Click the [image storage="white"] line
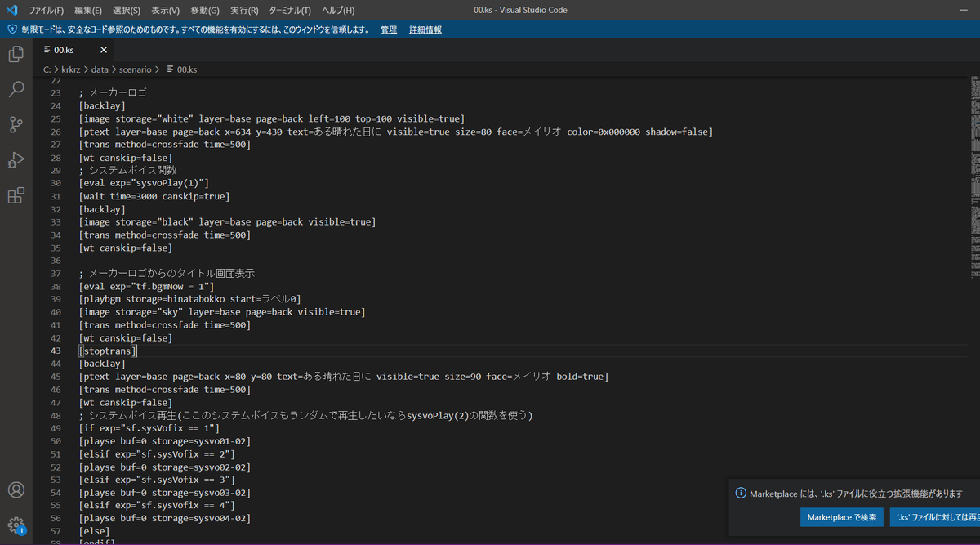The width and height of the screenshot is (980, 545). click(272, 118)
